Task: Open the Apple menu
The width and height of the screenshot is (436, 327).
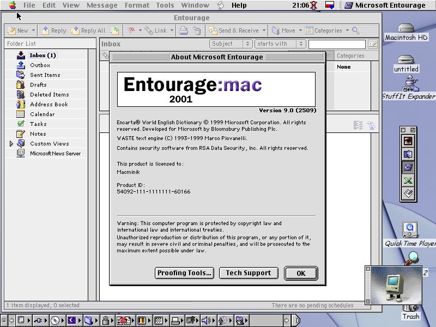Action: 13,5
